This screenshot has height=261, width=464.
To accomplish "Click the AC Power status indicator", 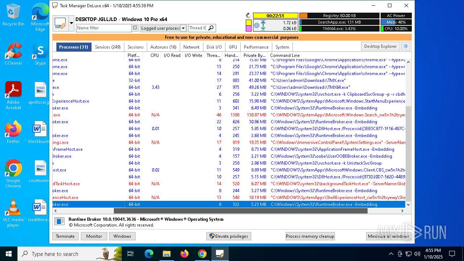I will [396, 16].
